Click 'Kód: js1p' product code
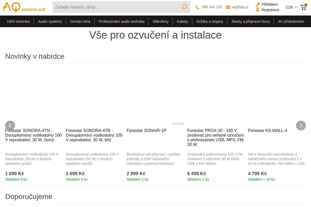Image resolution: width=311 pixels, height=207 pixels. pyautogui.click(x=178, y=123)
